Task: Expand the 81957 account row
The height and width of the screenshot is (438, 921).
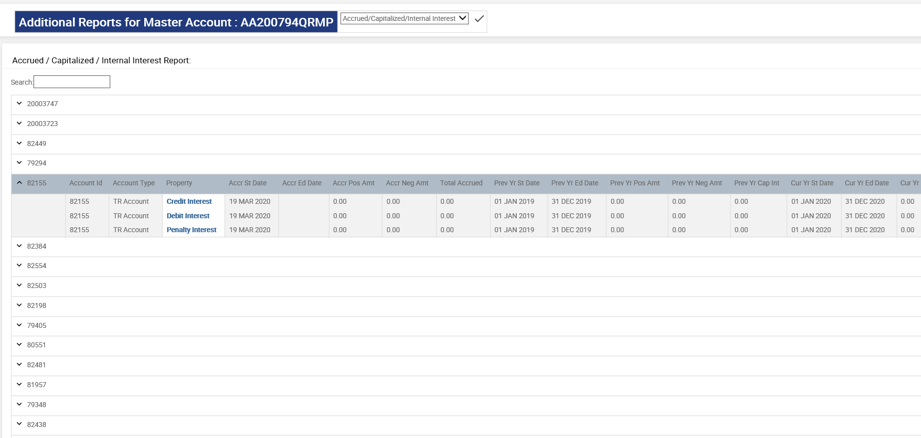Action: pyautogui.click(x=19, y=385)
